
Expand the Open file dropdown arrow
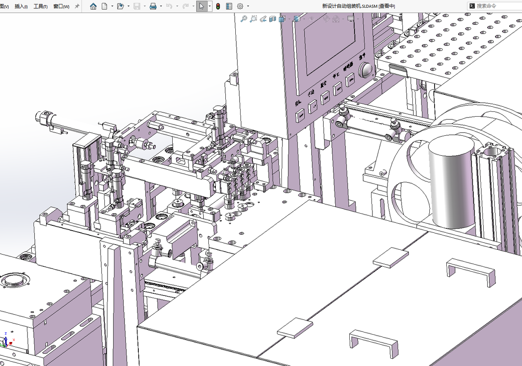click(129, 6)
